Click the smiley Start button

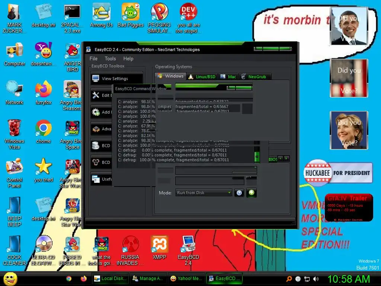10,279
